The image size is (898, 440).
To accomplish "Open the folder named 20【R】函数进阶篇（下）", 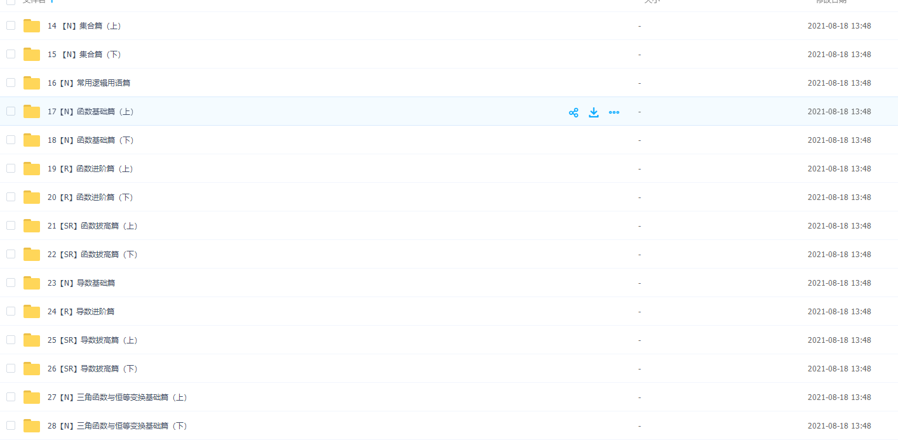I will point(90,197).
